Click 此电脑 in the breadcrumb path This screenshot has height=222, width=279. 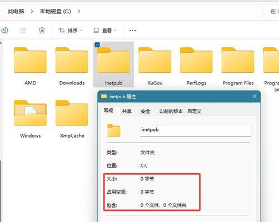[x=16, y=11]
